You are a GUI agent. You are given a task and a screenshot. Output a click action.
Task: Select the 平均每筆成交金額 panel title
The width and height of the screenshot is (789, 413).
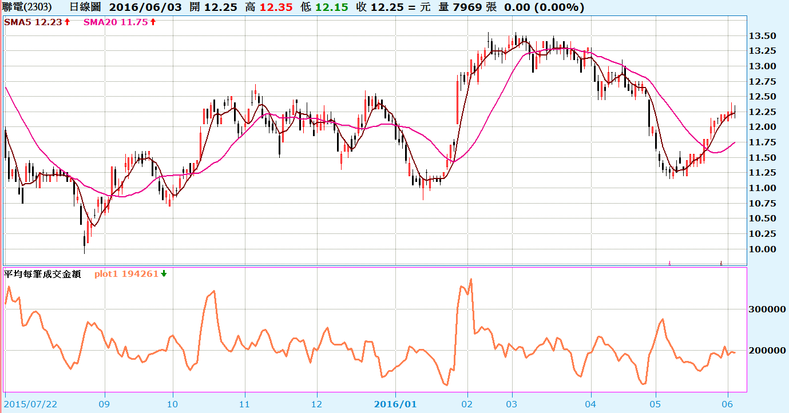42,273
